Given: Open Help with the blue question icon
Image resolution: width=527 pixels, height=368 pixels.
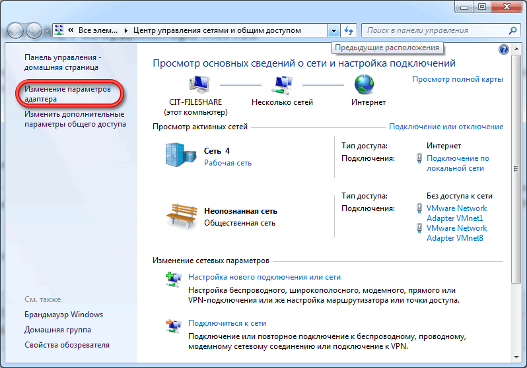Looking at the screenshot, I should (503, 49).
